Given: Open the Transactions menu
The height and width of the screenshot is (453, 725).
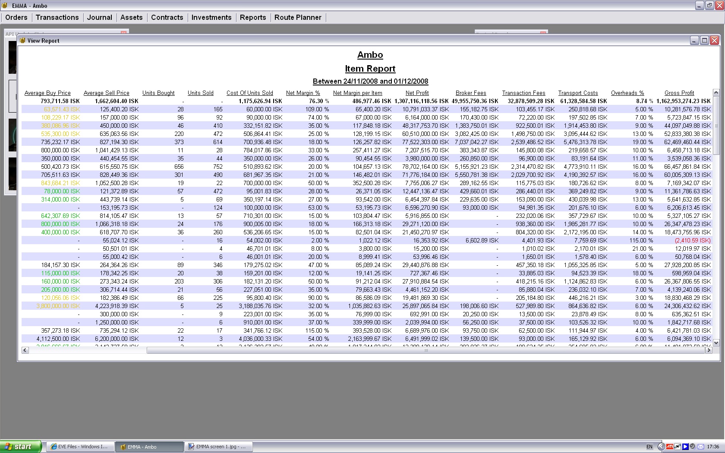Looking at the screenshot, I should point(57,17).
